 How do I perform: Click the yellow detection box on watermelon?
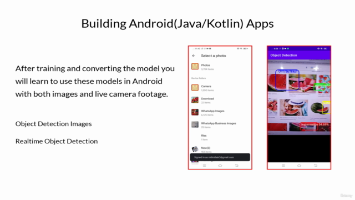tap(326, 107)
